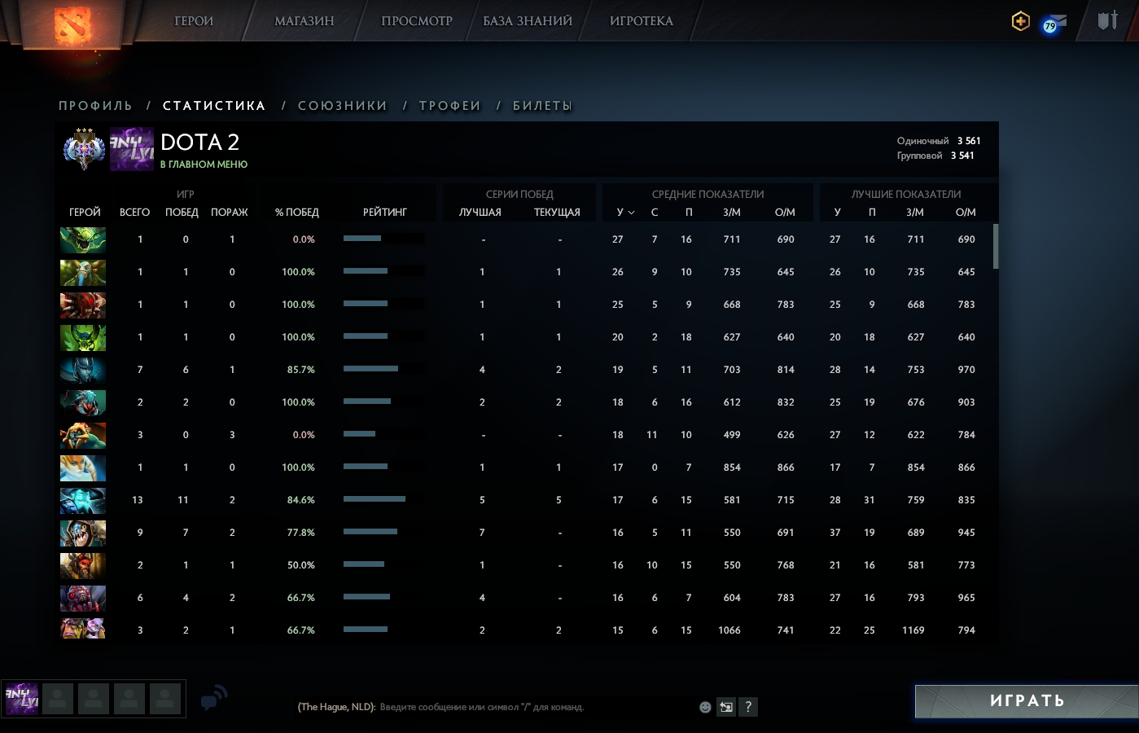
Task: Click the ИГРАТЬ play button
Action: [1027, 701]
